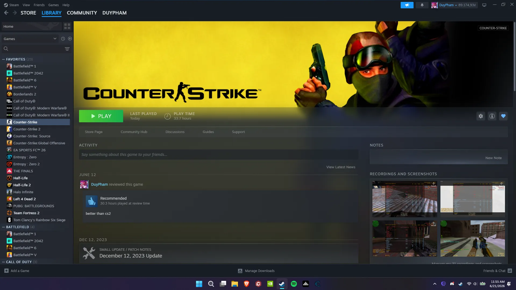Switch to the COMMUNITY tab
The image size is (516, 290).
(x=82, y=13)
